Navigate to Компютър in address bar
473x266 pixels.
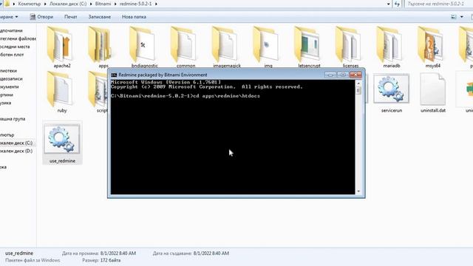pyautogui.click(x=30, y=4)
